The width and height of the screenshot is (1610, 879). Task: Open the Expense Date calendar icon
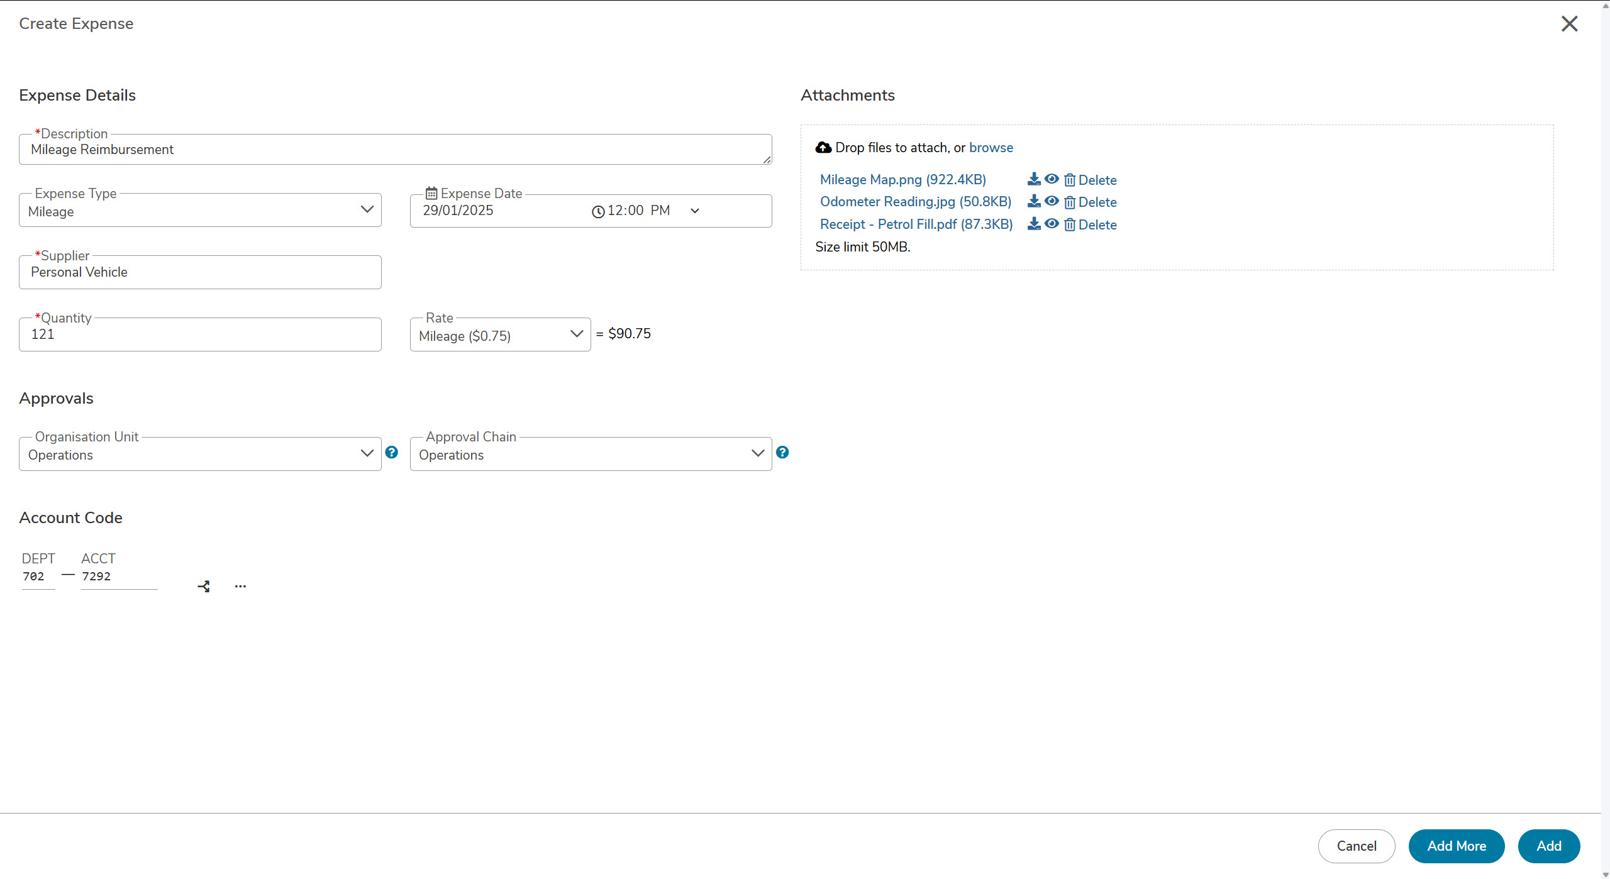431,193
